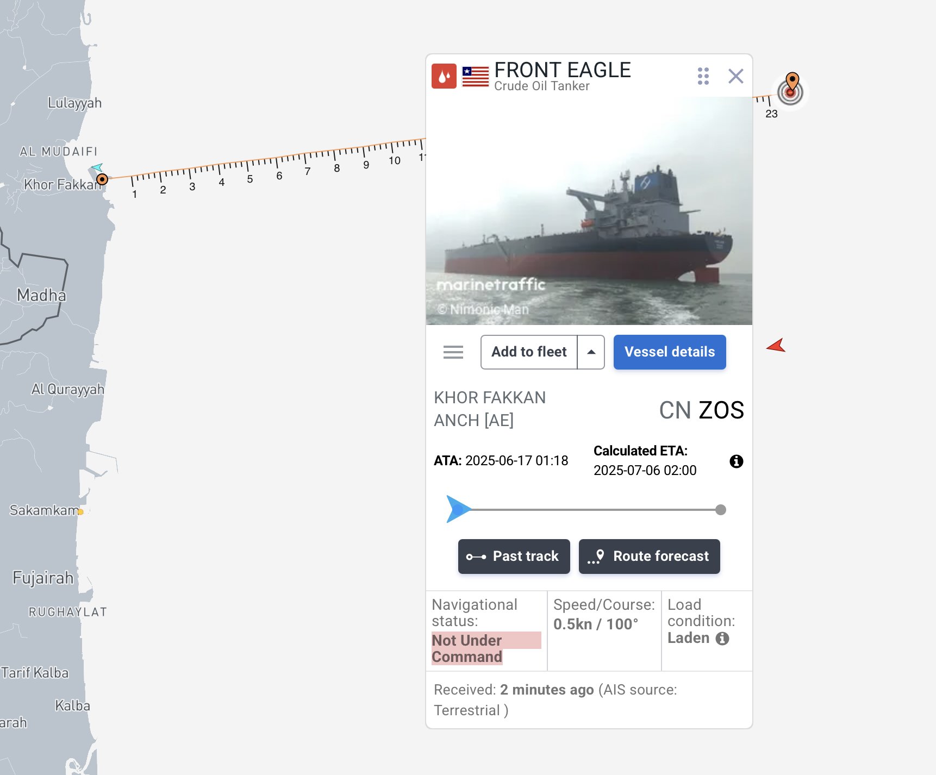Click the Liberia flag icon
The image size is (936, 775).
(x=476, y=77)
